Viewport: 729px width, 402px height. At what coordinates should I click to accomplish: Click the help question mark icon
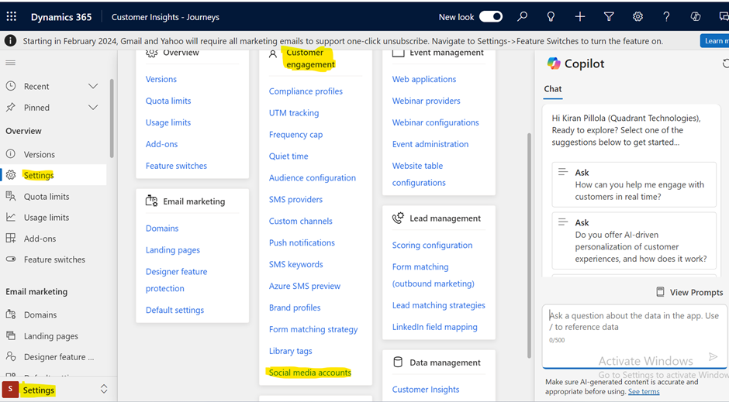click(x=666, y=17)
